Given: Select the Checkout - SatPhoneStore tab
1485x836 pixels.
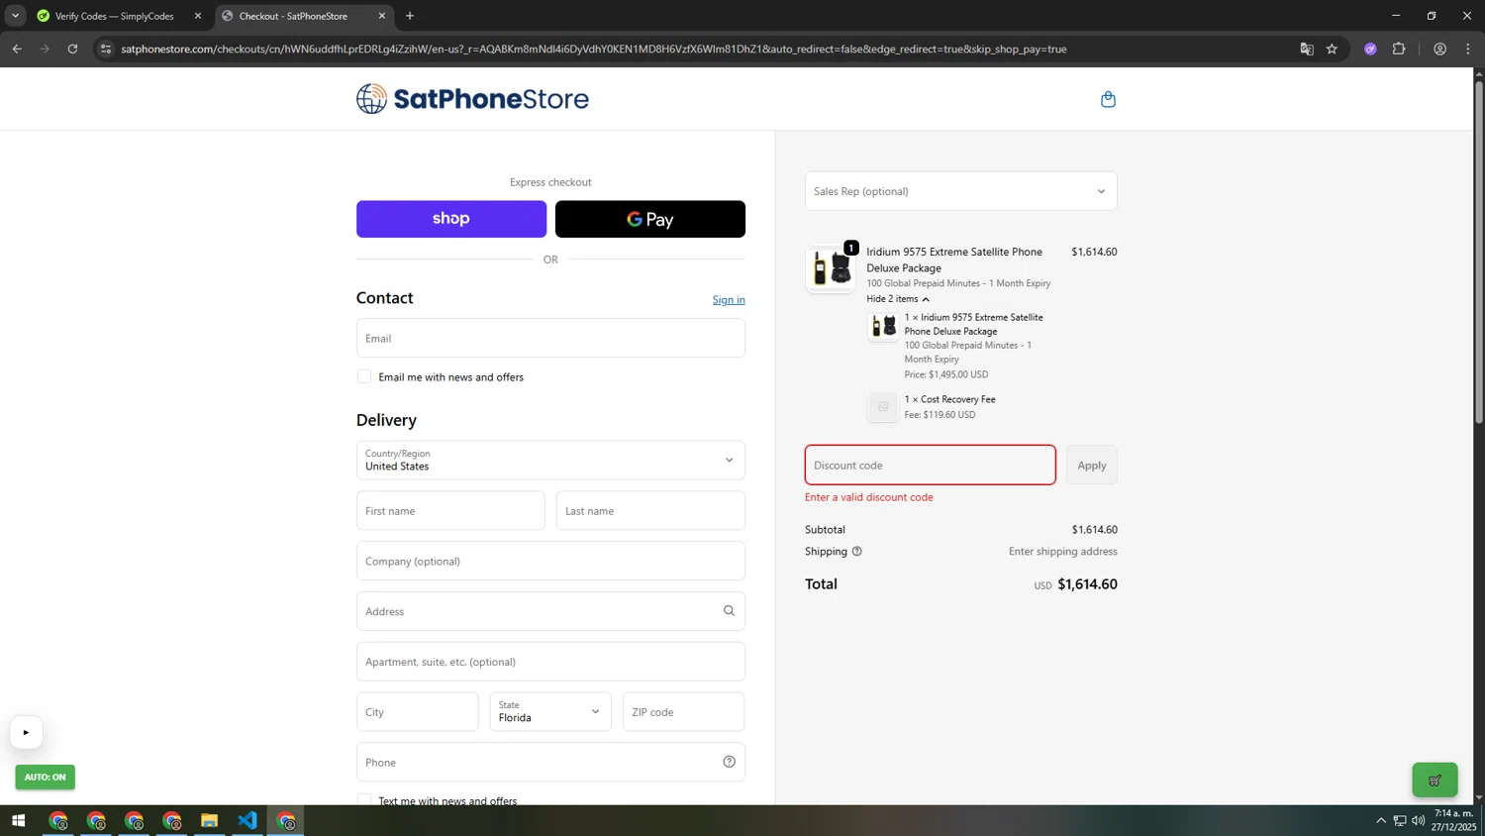Looking at the screenshot, I should coord(293,16).
